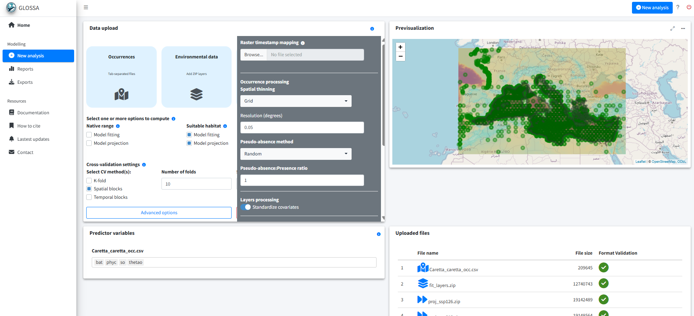Screen dimensions: 694x316
Task: Open Reports in sidebar
Action: click(25, 69)
